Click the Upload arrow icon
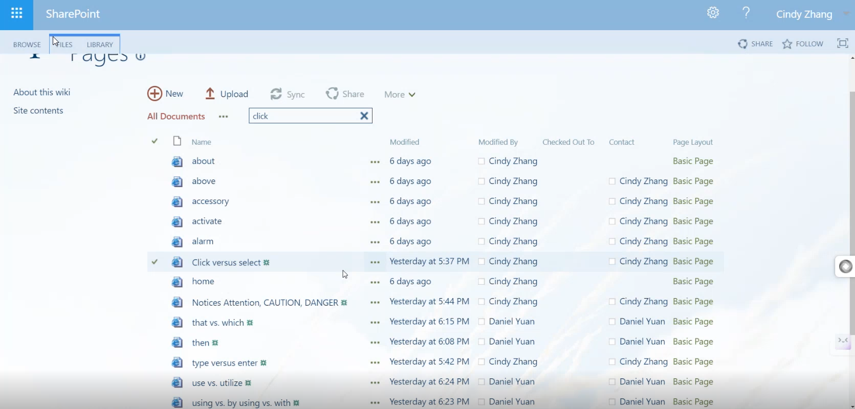The height and width of the screenshot is (409, 855). [x=210, y=94]
